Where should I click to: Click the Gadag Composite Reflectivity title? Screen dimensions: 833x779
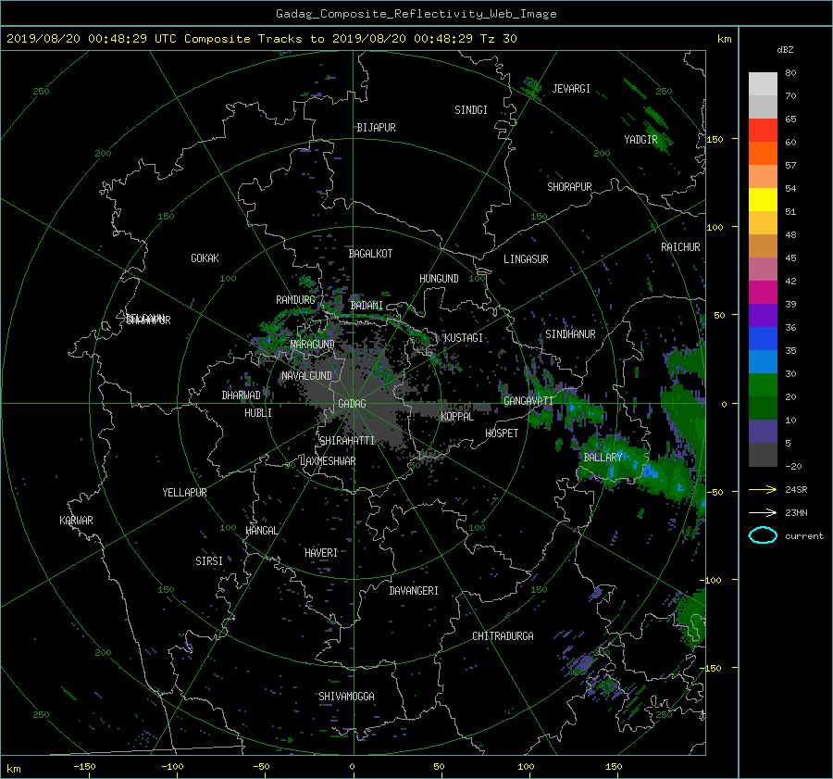(x=416, y=14)
